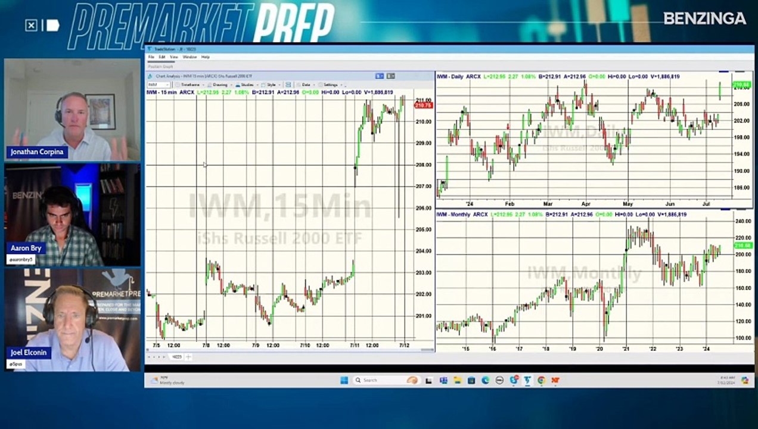Click the green price marker on IWM Monthly chart
Screen dimensions: 758x429
(x=743, y=245)
